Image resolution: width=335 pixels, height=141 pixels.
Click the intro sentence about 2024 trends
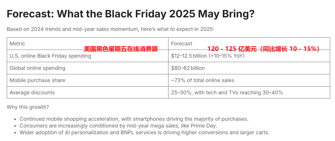click(x=110, y=29)
